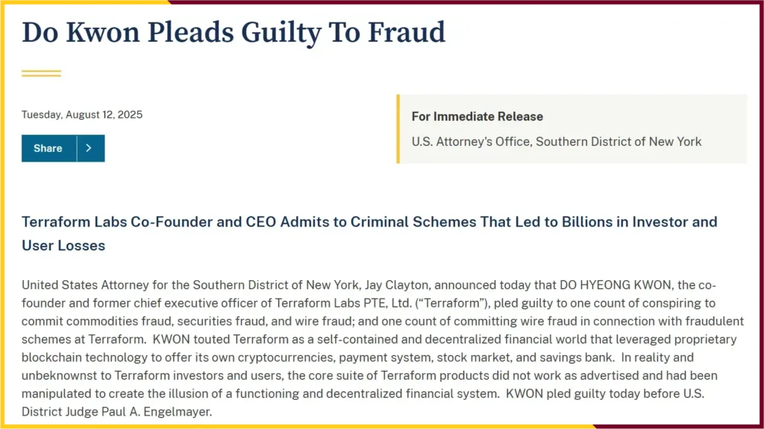Click Judge Paul A. Engelmayer's name

(x=157, y=412)
